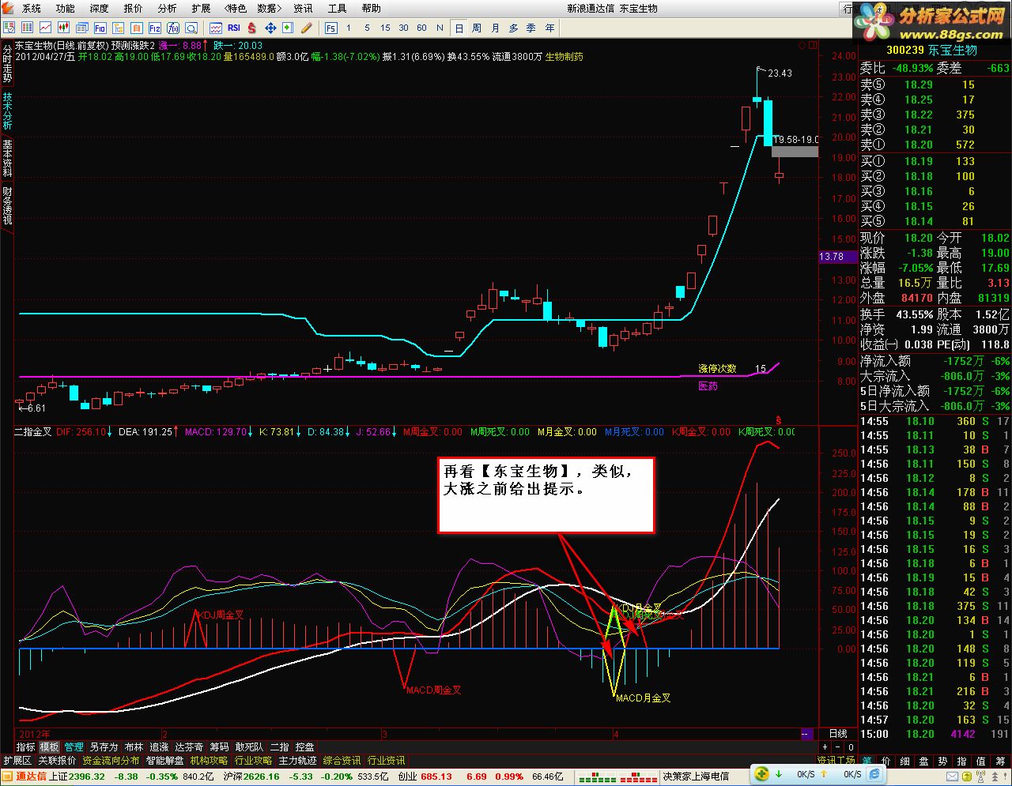The width and height of the screenshot is (1012, 786).
Task: Open the f(x) formula manager icon
Action: coord(172,28)
